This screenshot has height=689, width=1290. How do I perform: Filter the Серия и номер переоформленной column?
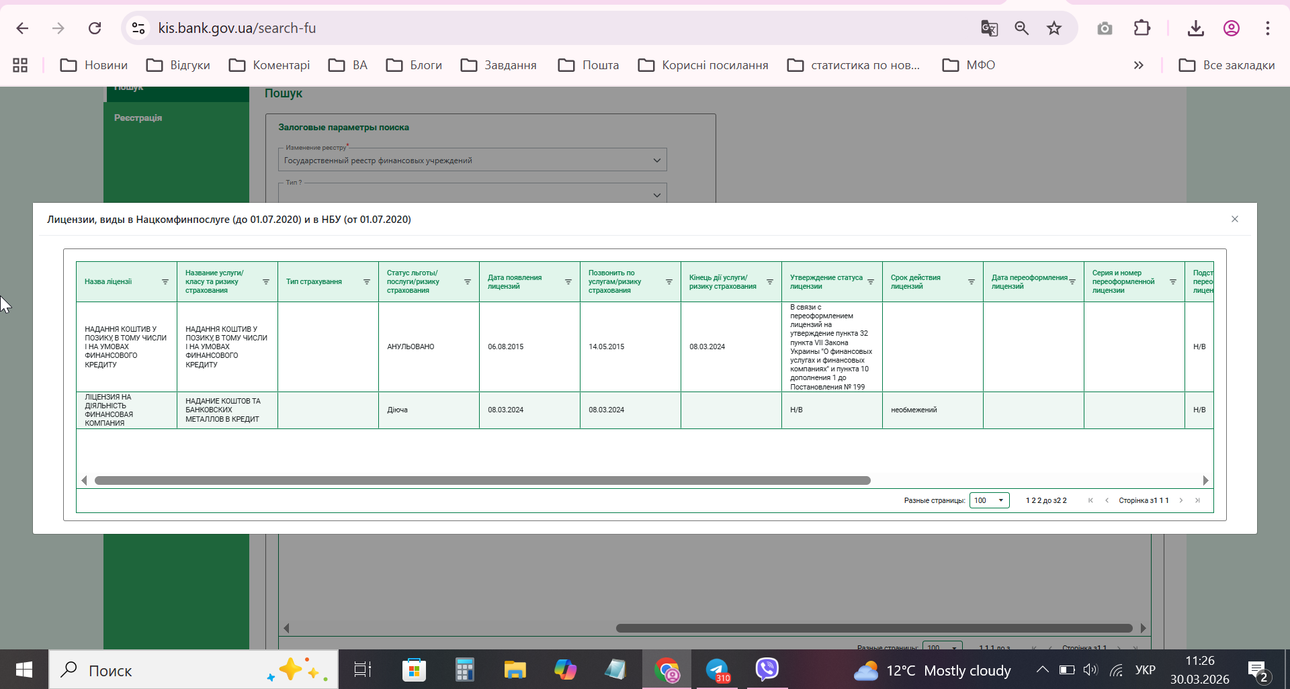click(1173, 282)
